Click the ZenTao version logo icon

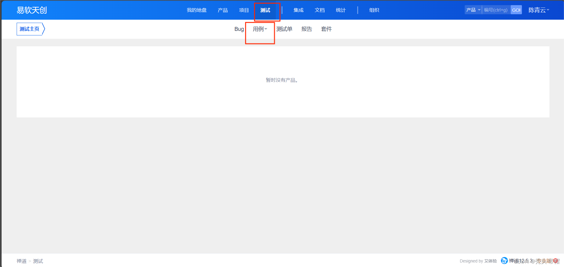point(504,261)
